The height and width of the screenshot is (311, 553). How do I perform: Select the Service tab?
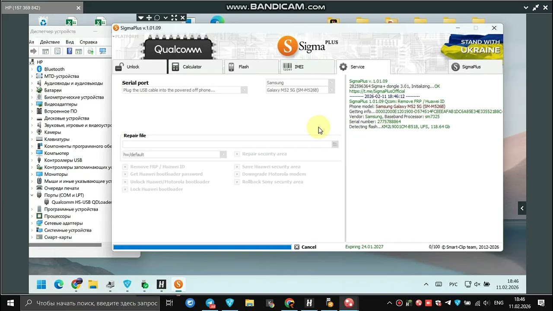(363, 67)
